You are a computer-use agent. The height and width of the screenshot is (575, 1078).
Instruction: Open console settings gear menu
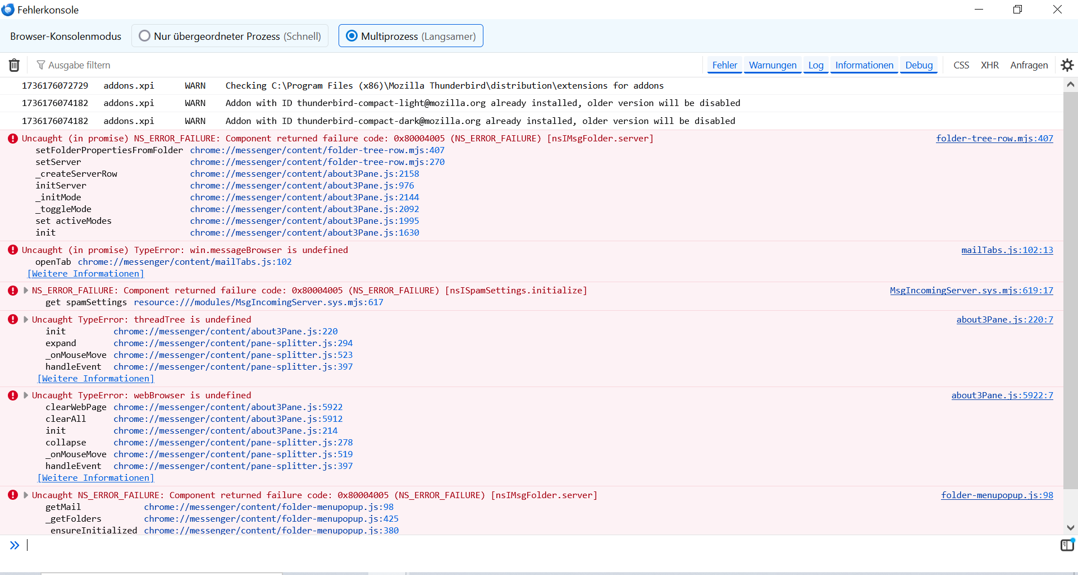point(1067,65)
